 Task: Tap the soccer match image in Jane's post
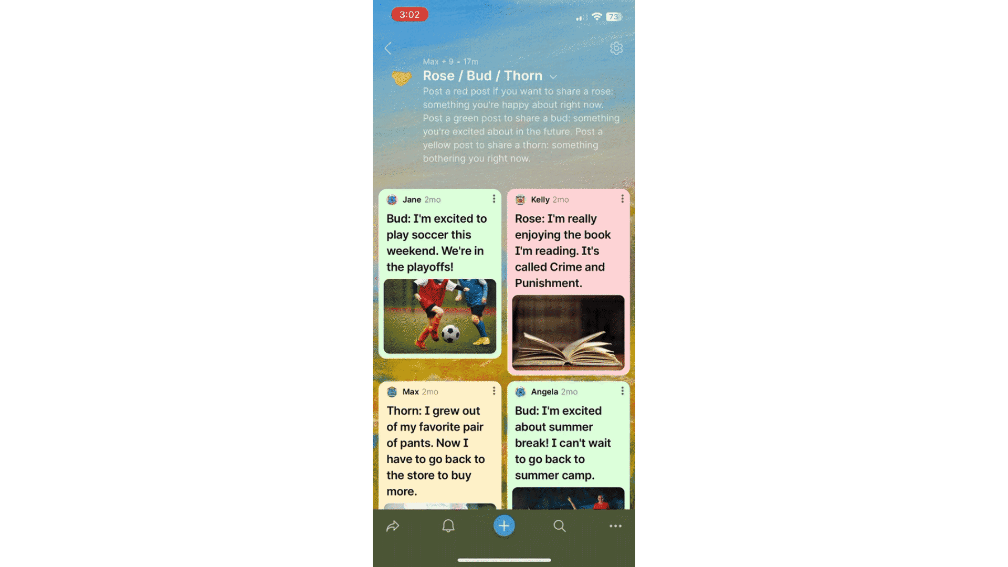(x=439, y=319)
